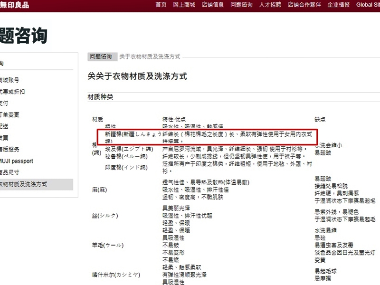This screenshot has width=380, height=285.
Task: Click text 易起毛球 in cashmere row
Action: coord(325,271)
